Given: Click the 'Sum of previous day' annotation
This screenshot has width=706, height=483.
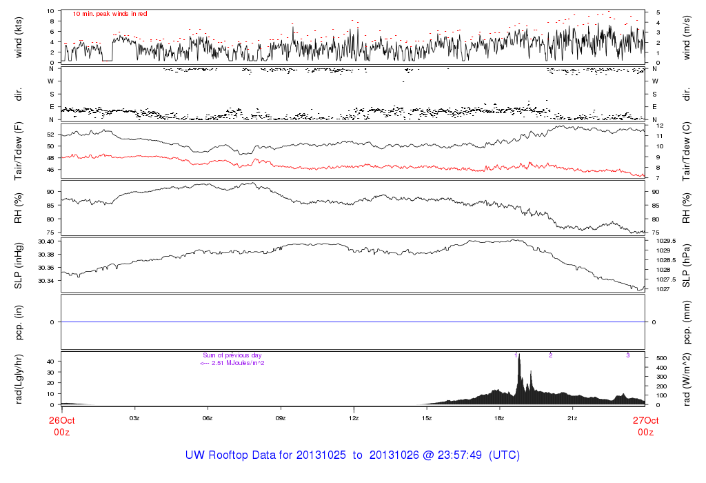Looking at the screenshot, I should (x=232, y=355).
